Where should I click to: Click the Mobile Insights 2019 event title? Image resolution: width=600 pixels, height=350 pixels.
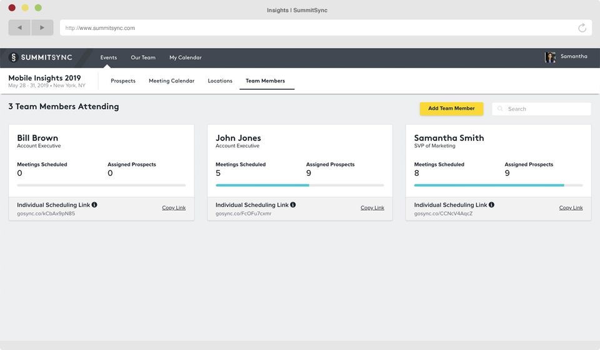44,78
